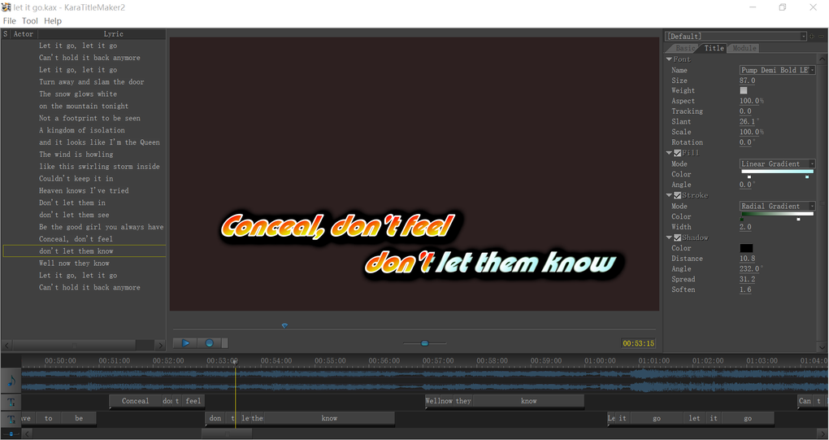Collapse the Fill section triangle
The height and width of the screenshot is (440, 829).
click(669, 153)
